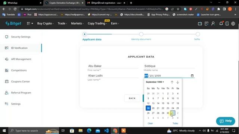Open Mail app from taskbar
Screen dimensions: 239x134
coord(98,131)
